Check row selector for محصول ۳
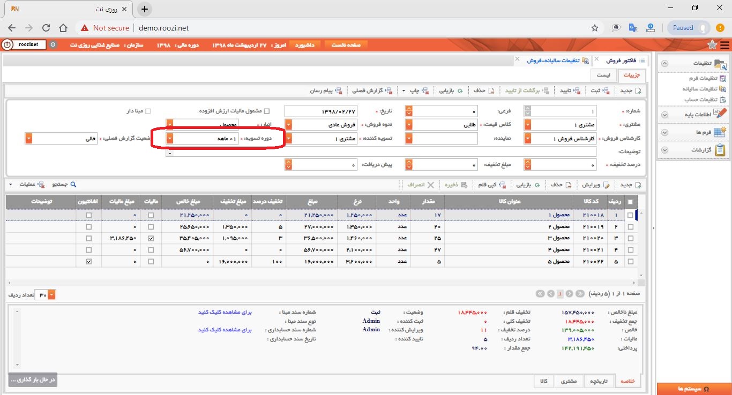 (x=630, y=238)
